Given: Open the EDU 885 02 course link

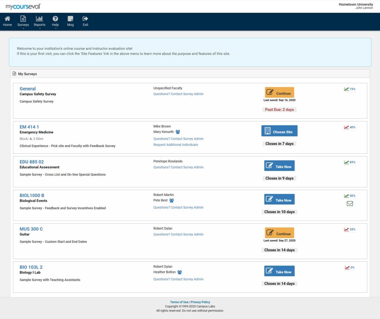Looking at the screenshot, I should (x=32, y=162).
